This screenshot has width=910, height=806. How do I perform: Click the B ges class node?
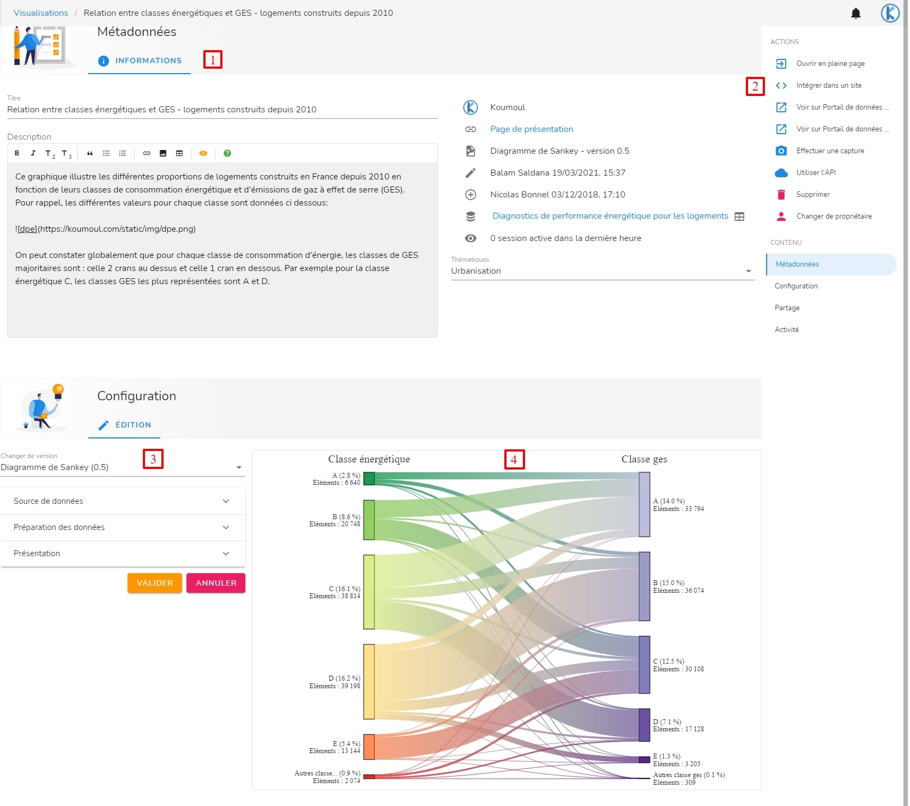(644, 587)
